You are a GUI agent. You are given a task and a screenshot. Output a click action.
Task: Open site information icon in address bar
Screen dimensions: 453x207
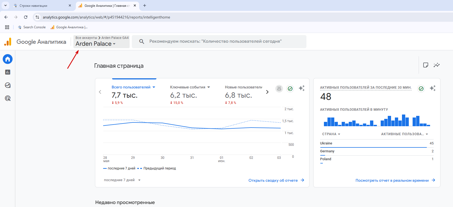point(37,17)
